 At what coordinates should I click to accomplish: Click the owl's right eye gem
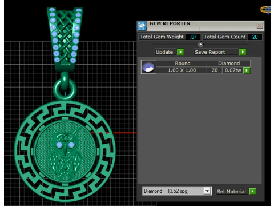click(x=71, y=145)
